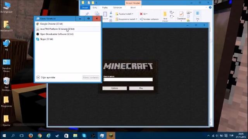This screenshot has width=248, height=139.
Task: Click the Java process icon
Action: click(38, 29)
